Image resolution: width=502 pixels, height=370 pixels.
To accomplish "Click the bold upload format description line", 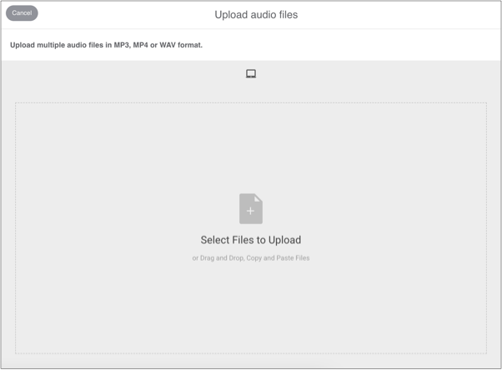I will [x=107, y=45].
